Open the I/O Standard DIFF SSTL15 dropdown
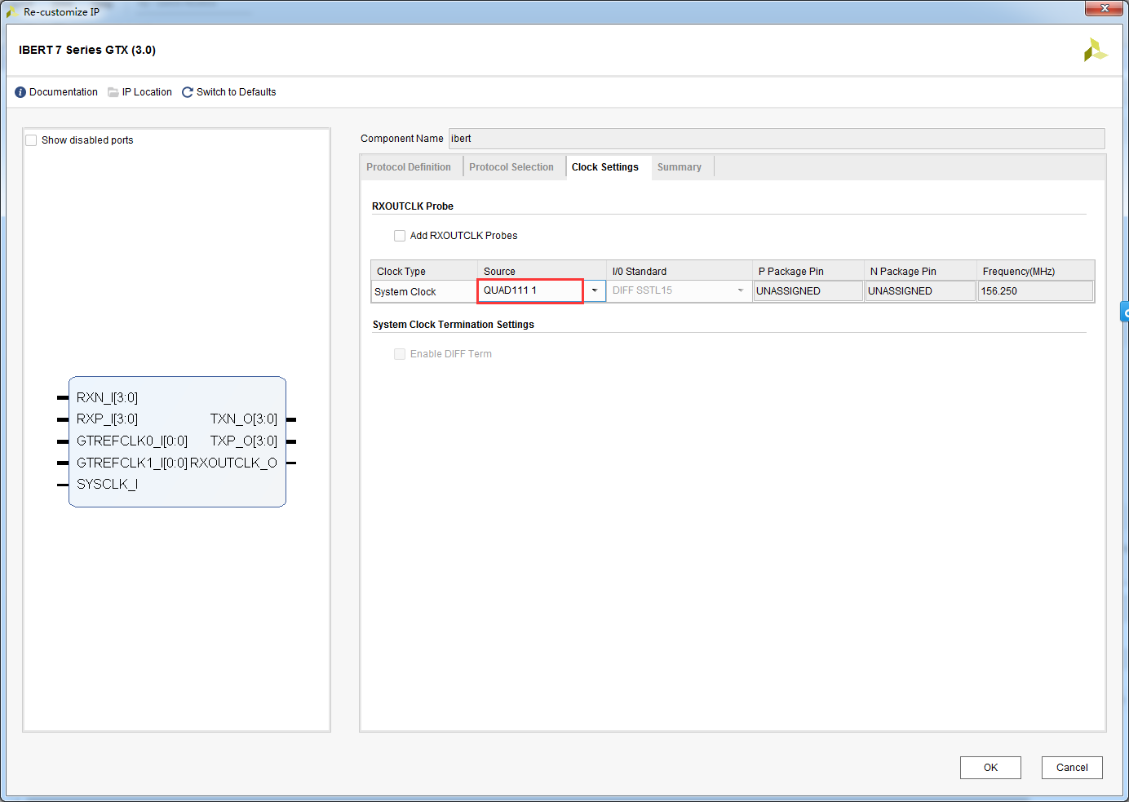Viewport: 1129px width, 802px height. click(x=679, y=290)
